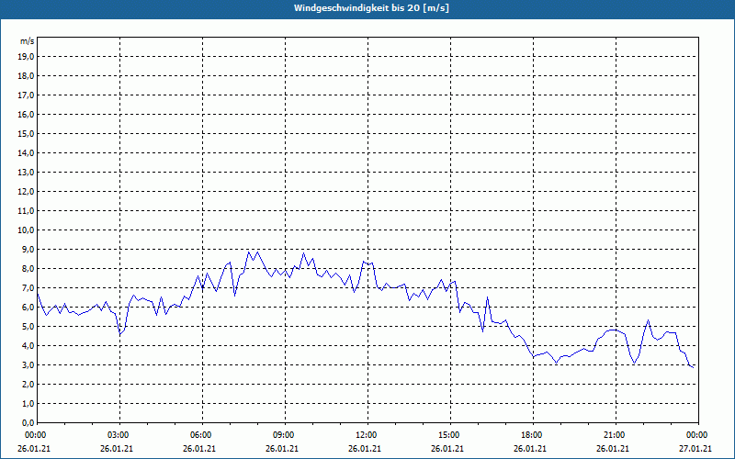Select the 18,0 y-axis label
This screenshot has height=459, width=735.
tap(26, 76)
